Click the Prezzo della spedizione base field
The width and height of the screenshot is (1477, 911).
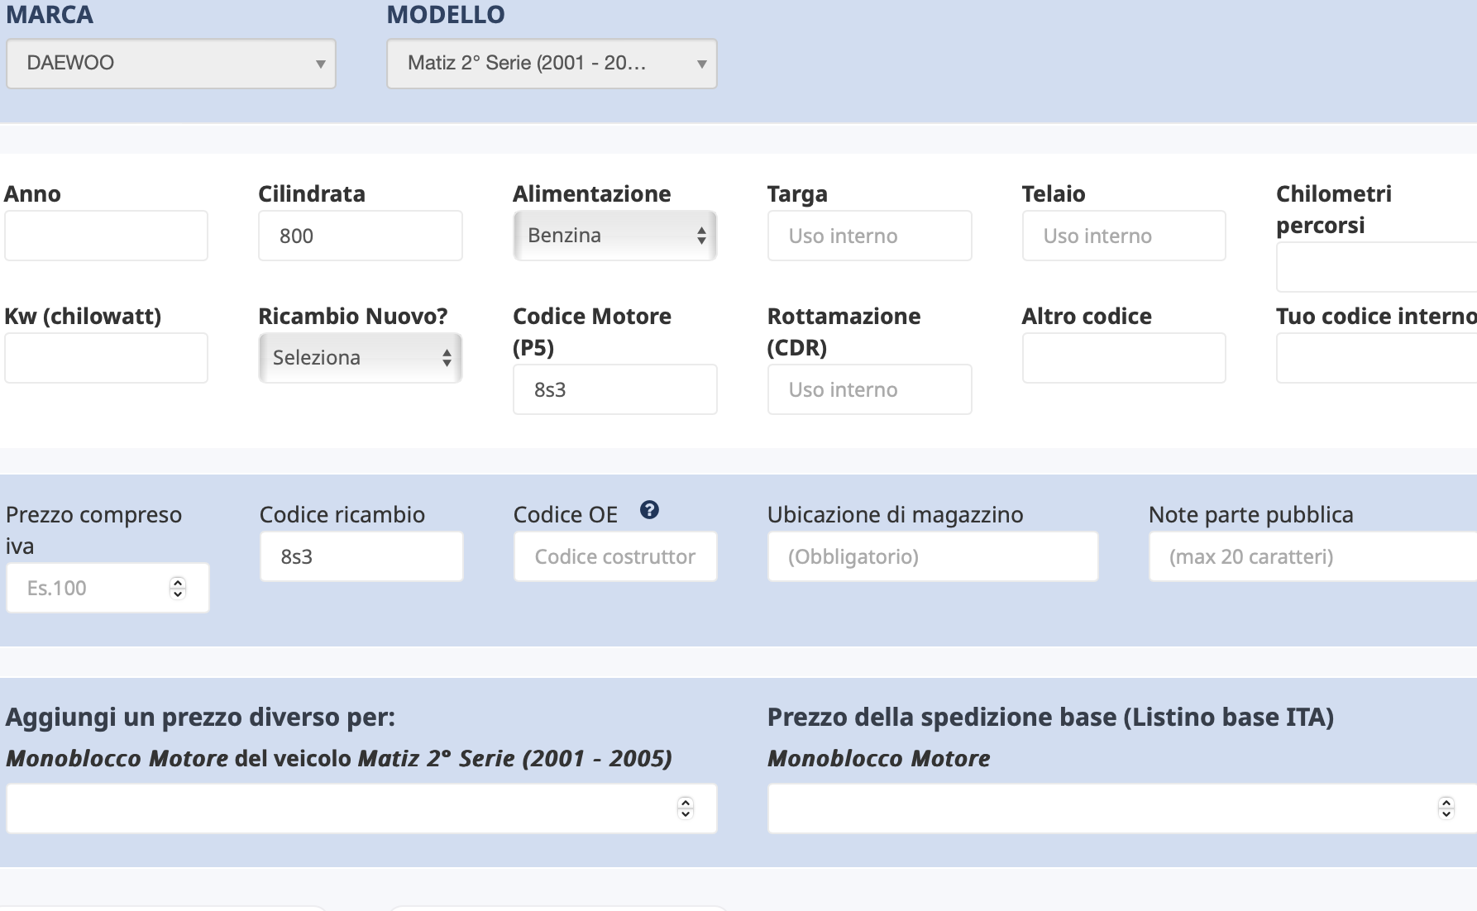pos(1122,808)
